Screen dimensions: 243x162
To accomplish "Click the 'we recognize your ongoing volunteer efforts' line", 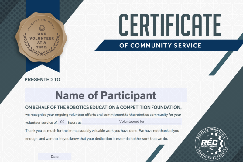I will pos(103,115).
